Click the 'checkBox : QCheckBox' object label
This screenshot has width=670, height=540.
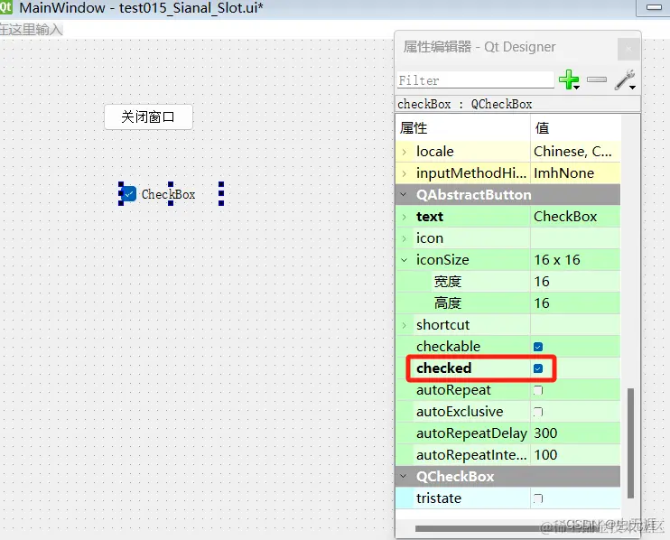465,104
